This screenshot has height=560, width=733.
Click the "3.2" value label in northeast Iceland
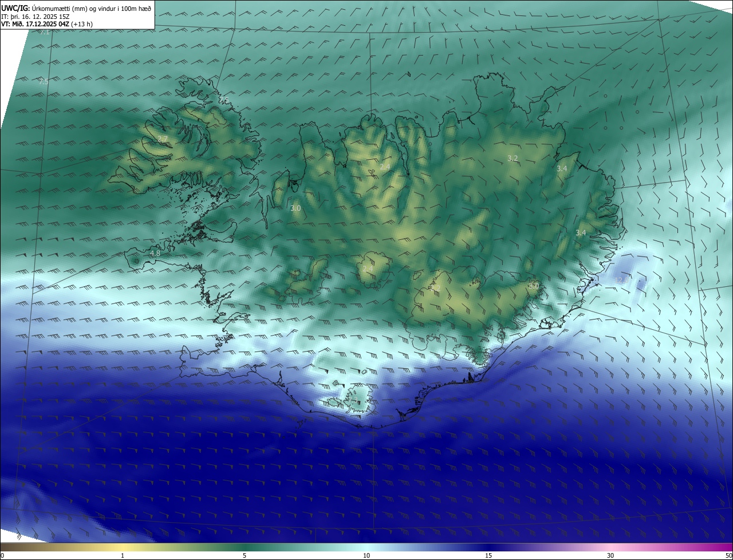point(513,158)
